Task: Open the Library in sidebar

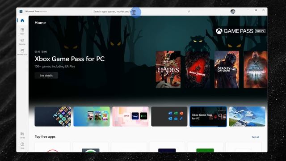Action: 22,136
